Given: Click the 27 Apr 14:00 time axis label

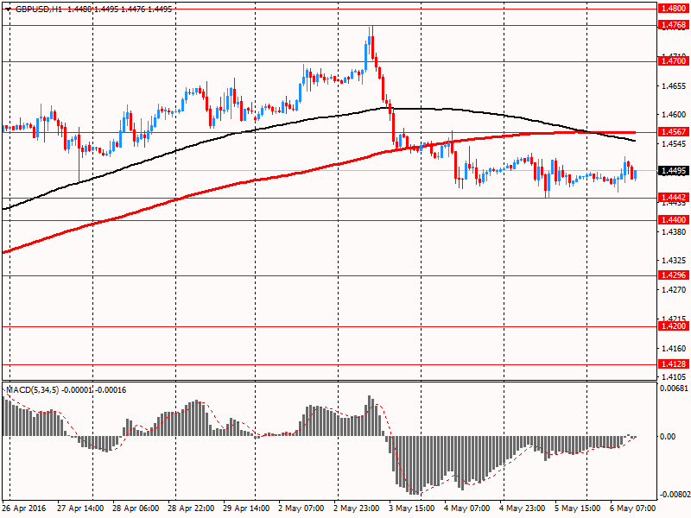Looking at the screenshot, I should pos(80,508).
